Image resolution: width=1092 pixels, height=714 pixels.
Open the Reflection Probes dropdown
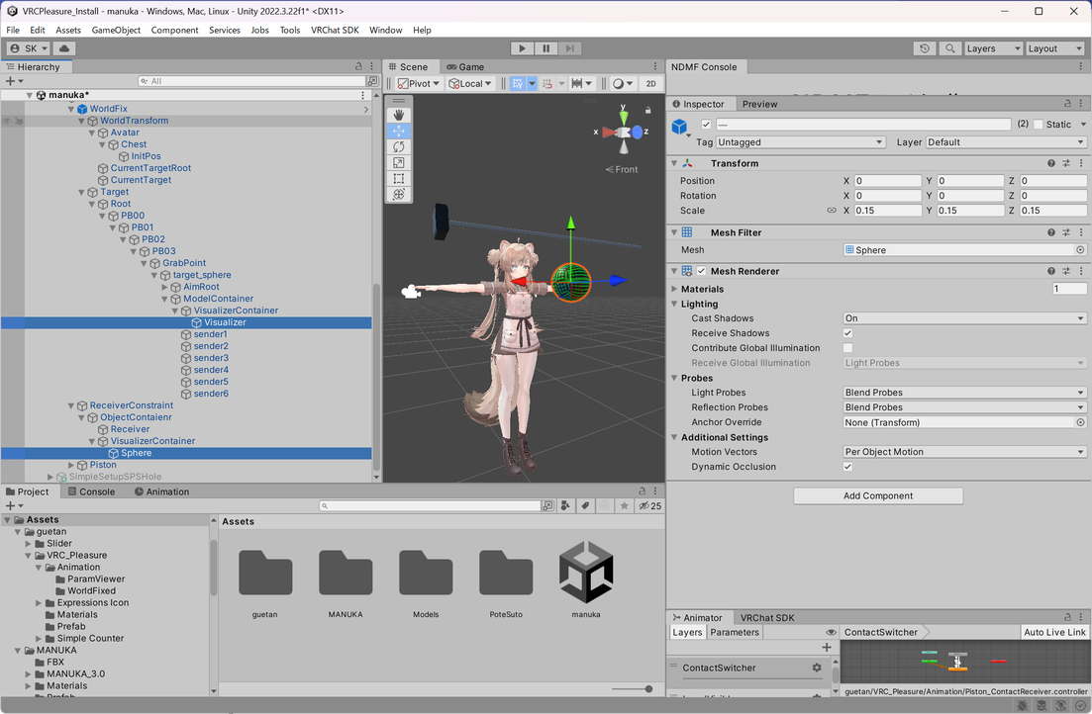pos(964,407)
